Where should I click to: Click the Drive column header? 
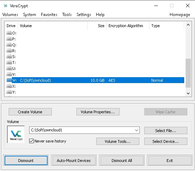pyautogui.click(x=11, y=26)
